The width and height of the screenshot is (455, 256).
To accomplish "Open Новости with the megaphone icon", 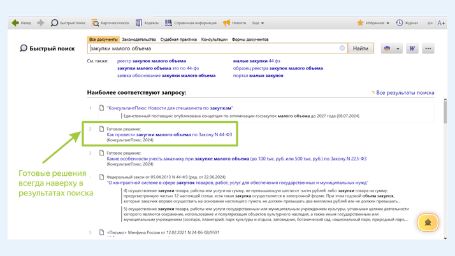I will pos(234,23).
